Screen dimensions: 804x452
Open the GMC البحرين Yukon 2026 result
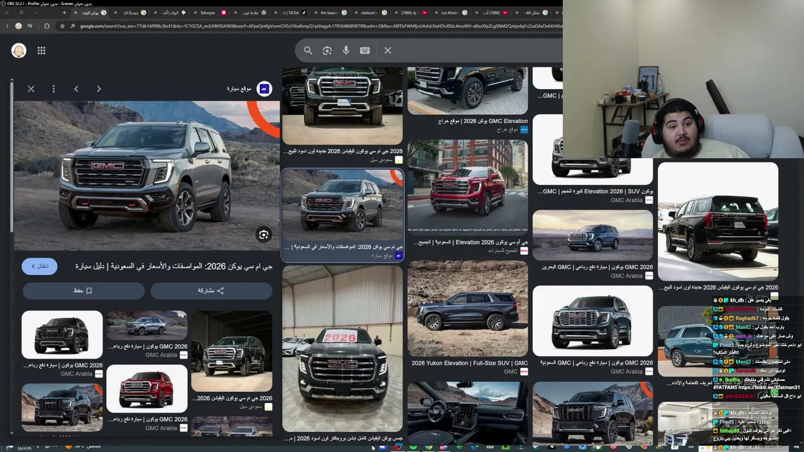click(x=593, y=235)
